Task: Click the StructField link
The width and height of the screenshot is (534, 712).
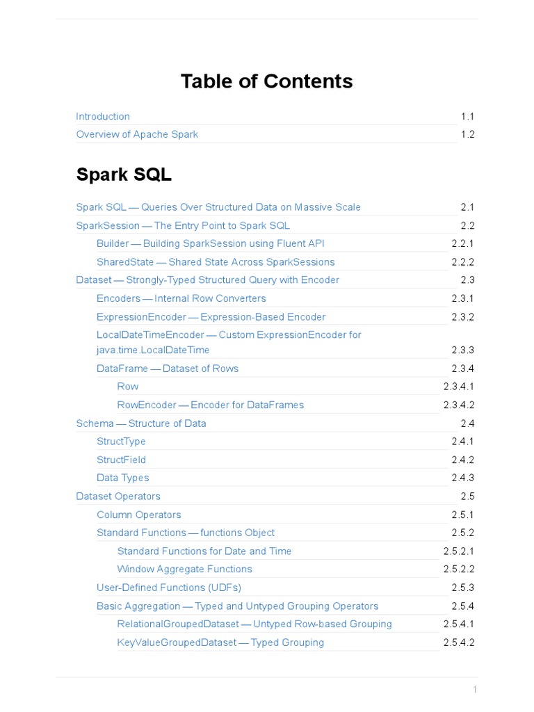Action: (121, 460)
